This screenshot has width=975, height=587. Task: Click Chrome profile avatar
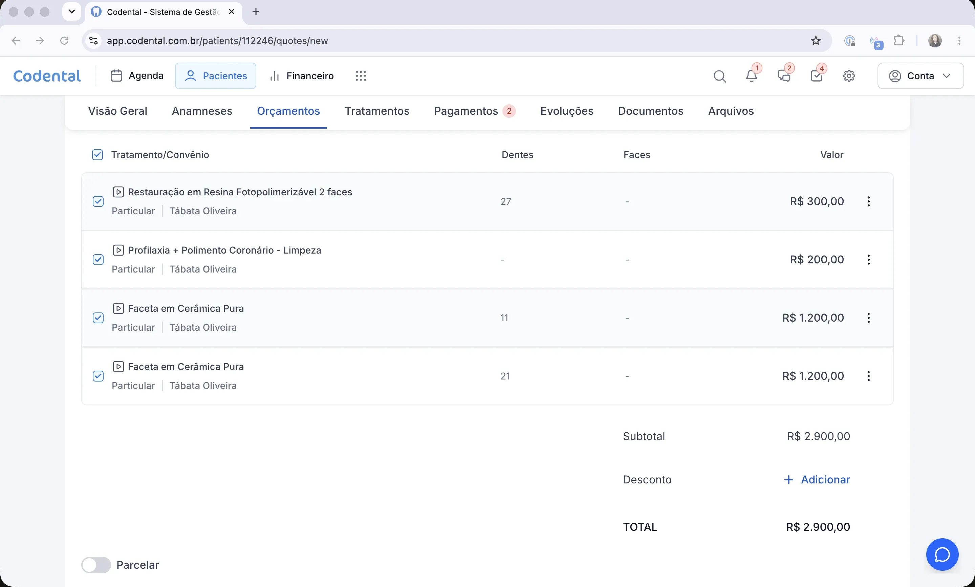pos(935,40)
